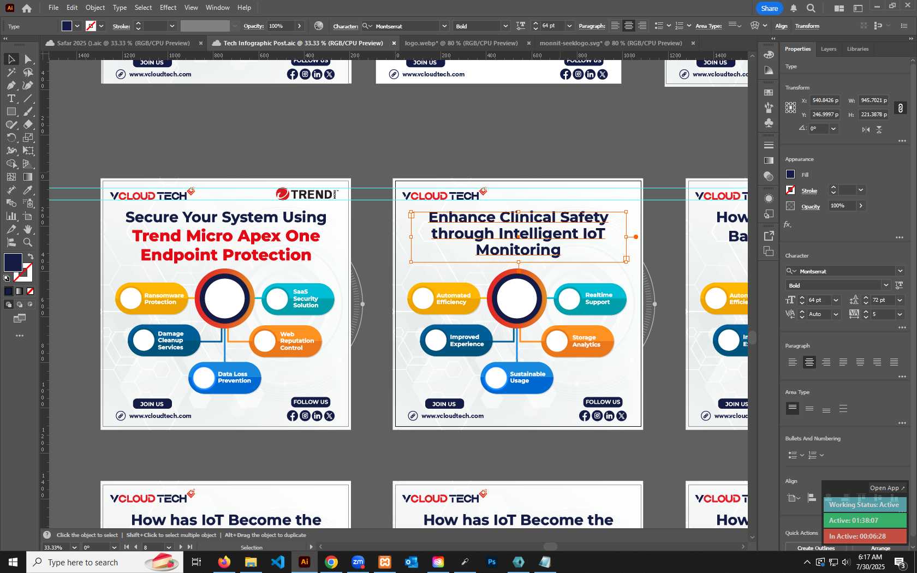Click the notifications bell icon
The image size is (917, 573).
(x=794, y=8)
